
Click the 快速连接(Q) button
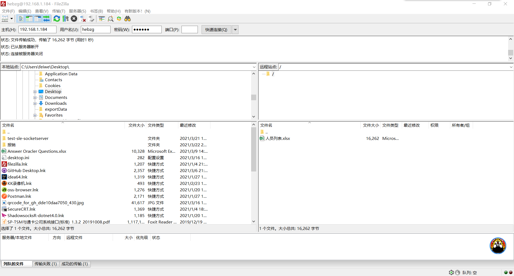pyautogui.click(x=216, y=30)
